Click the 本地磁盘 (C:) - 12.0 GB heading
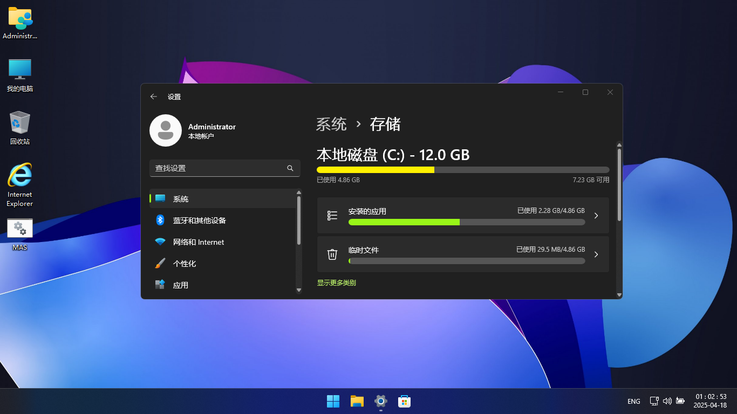Viewport: 737px width, 414px height. [393, 155]
